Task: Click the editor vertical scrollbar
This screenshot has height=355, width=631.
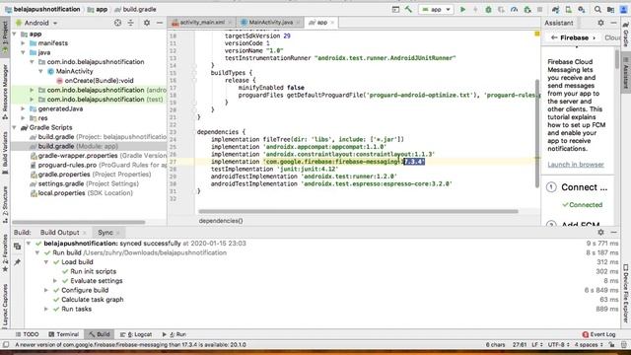Action: (537, 134)
